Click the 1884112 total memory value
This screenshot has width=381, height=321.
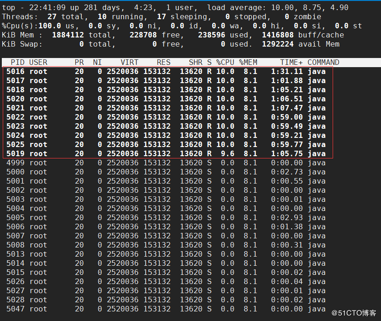click(68, 35)
